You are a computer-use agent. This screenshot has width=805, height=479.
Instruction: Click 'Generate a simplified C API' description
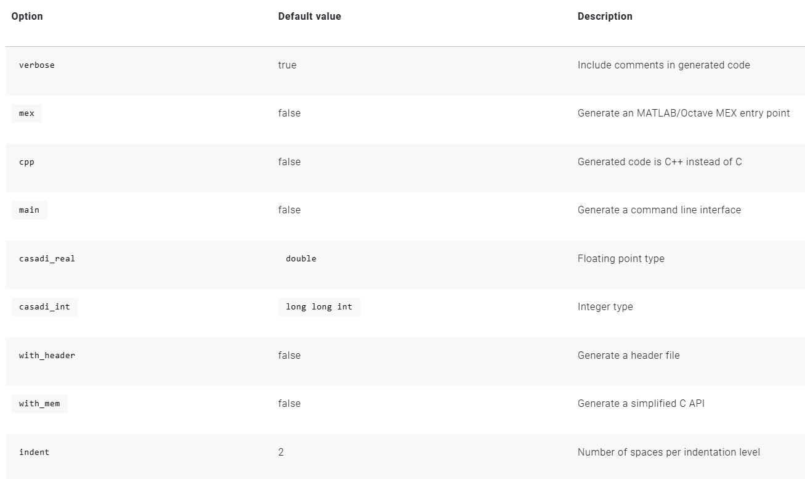pos(641,404)
